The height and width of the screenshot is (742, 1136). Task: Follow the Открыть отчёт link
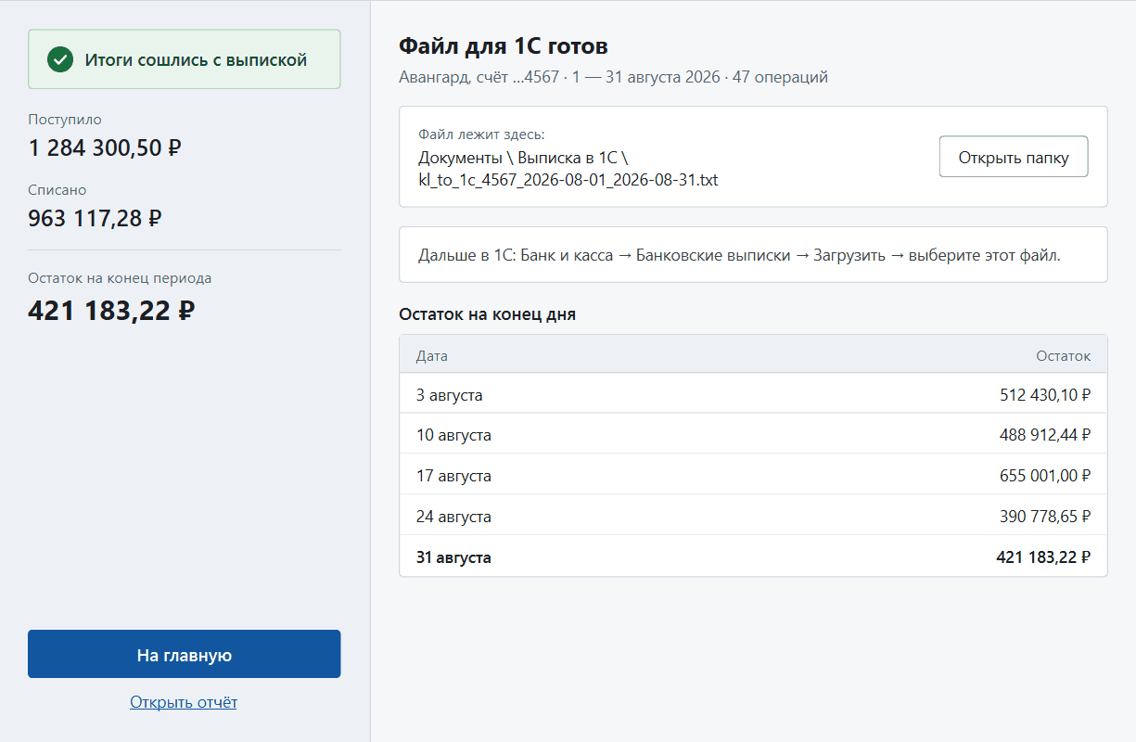(x=184, y=702)
